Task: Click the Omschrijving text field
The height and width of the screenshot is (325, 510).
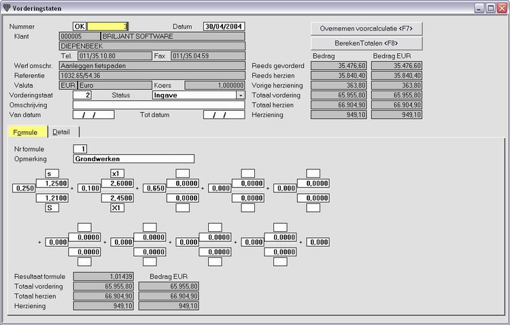Action: click(x=158, y=105)
